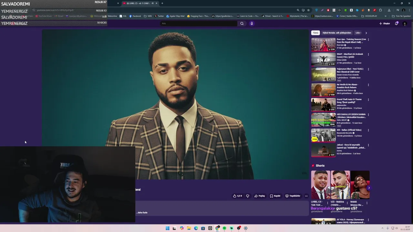
Task: Open options menu for SNAP - Manifest video
Action: [x=368, y=54]
